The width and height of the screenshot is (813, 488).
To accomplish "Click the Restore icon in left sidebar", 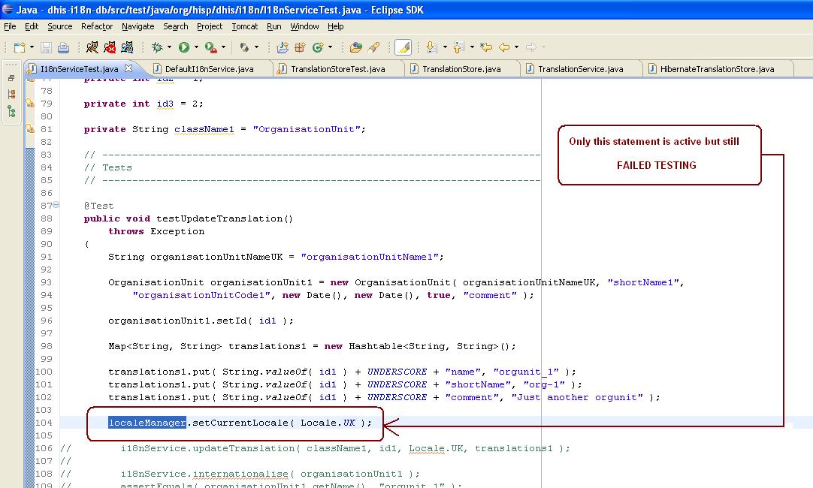I will pyautogui.click(x=11, y=78).
